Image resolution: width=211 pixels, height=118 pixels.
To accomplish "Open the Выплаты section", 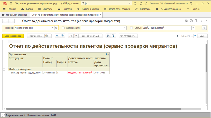I will [x=65, y=9].
